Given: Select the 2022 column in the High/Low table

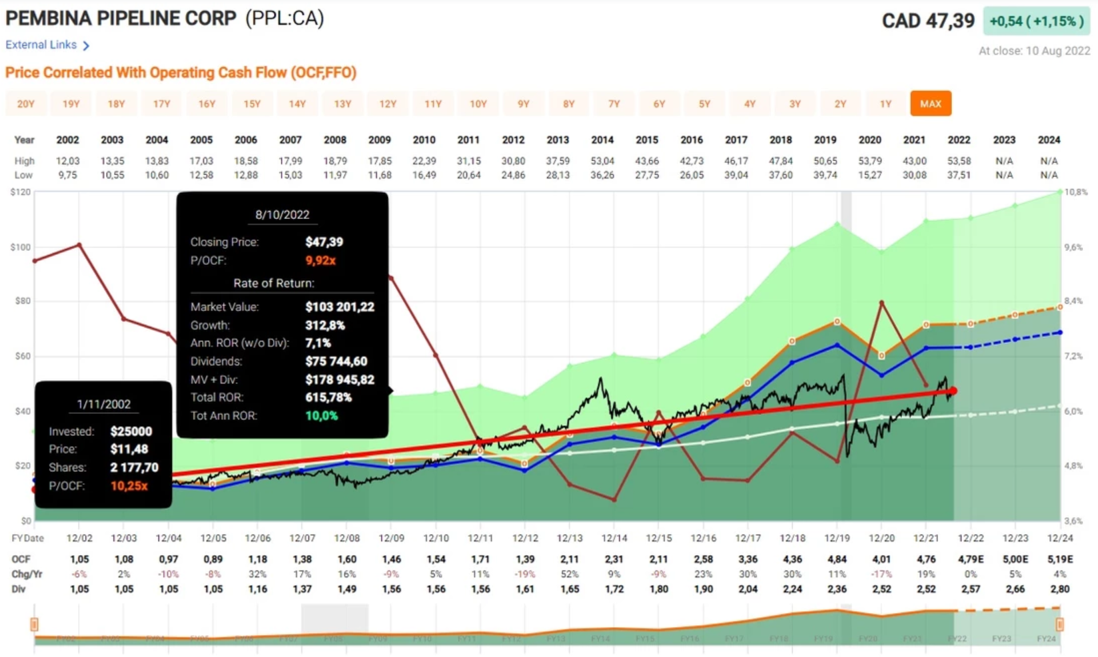Looking at the screenshot, I should 959,140.
